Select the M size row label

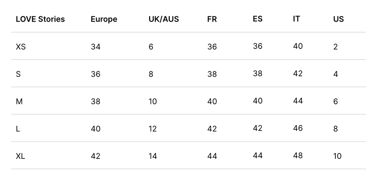(x=19, y=102)
